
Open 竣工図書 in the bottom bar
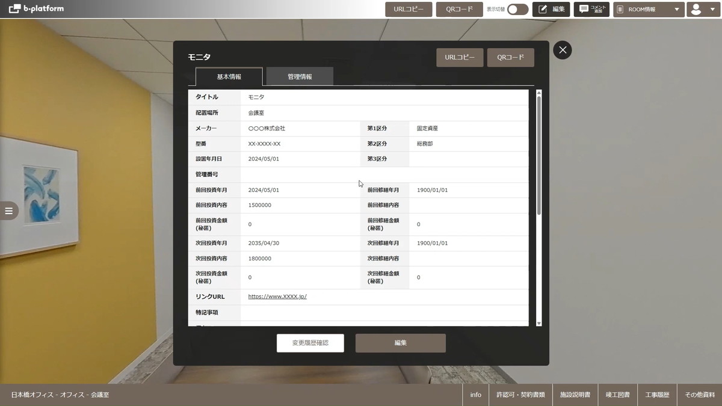pos(617,395)
